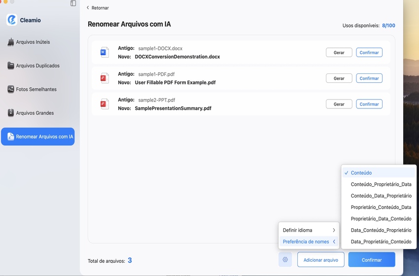This screenshot has height=276, width=419.
Task: Go to Fotos Semelhantes section
Action: tap(36, 89)
